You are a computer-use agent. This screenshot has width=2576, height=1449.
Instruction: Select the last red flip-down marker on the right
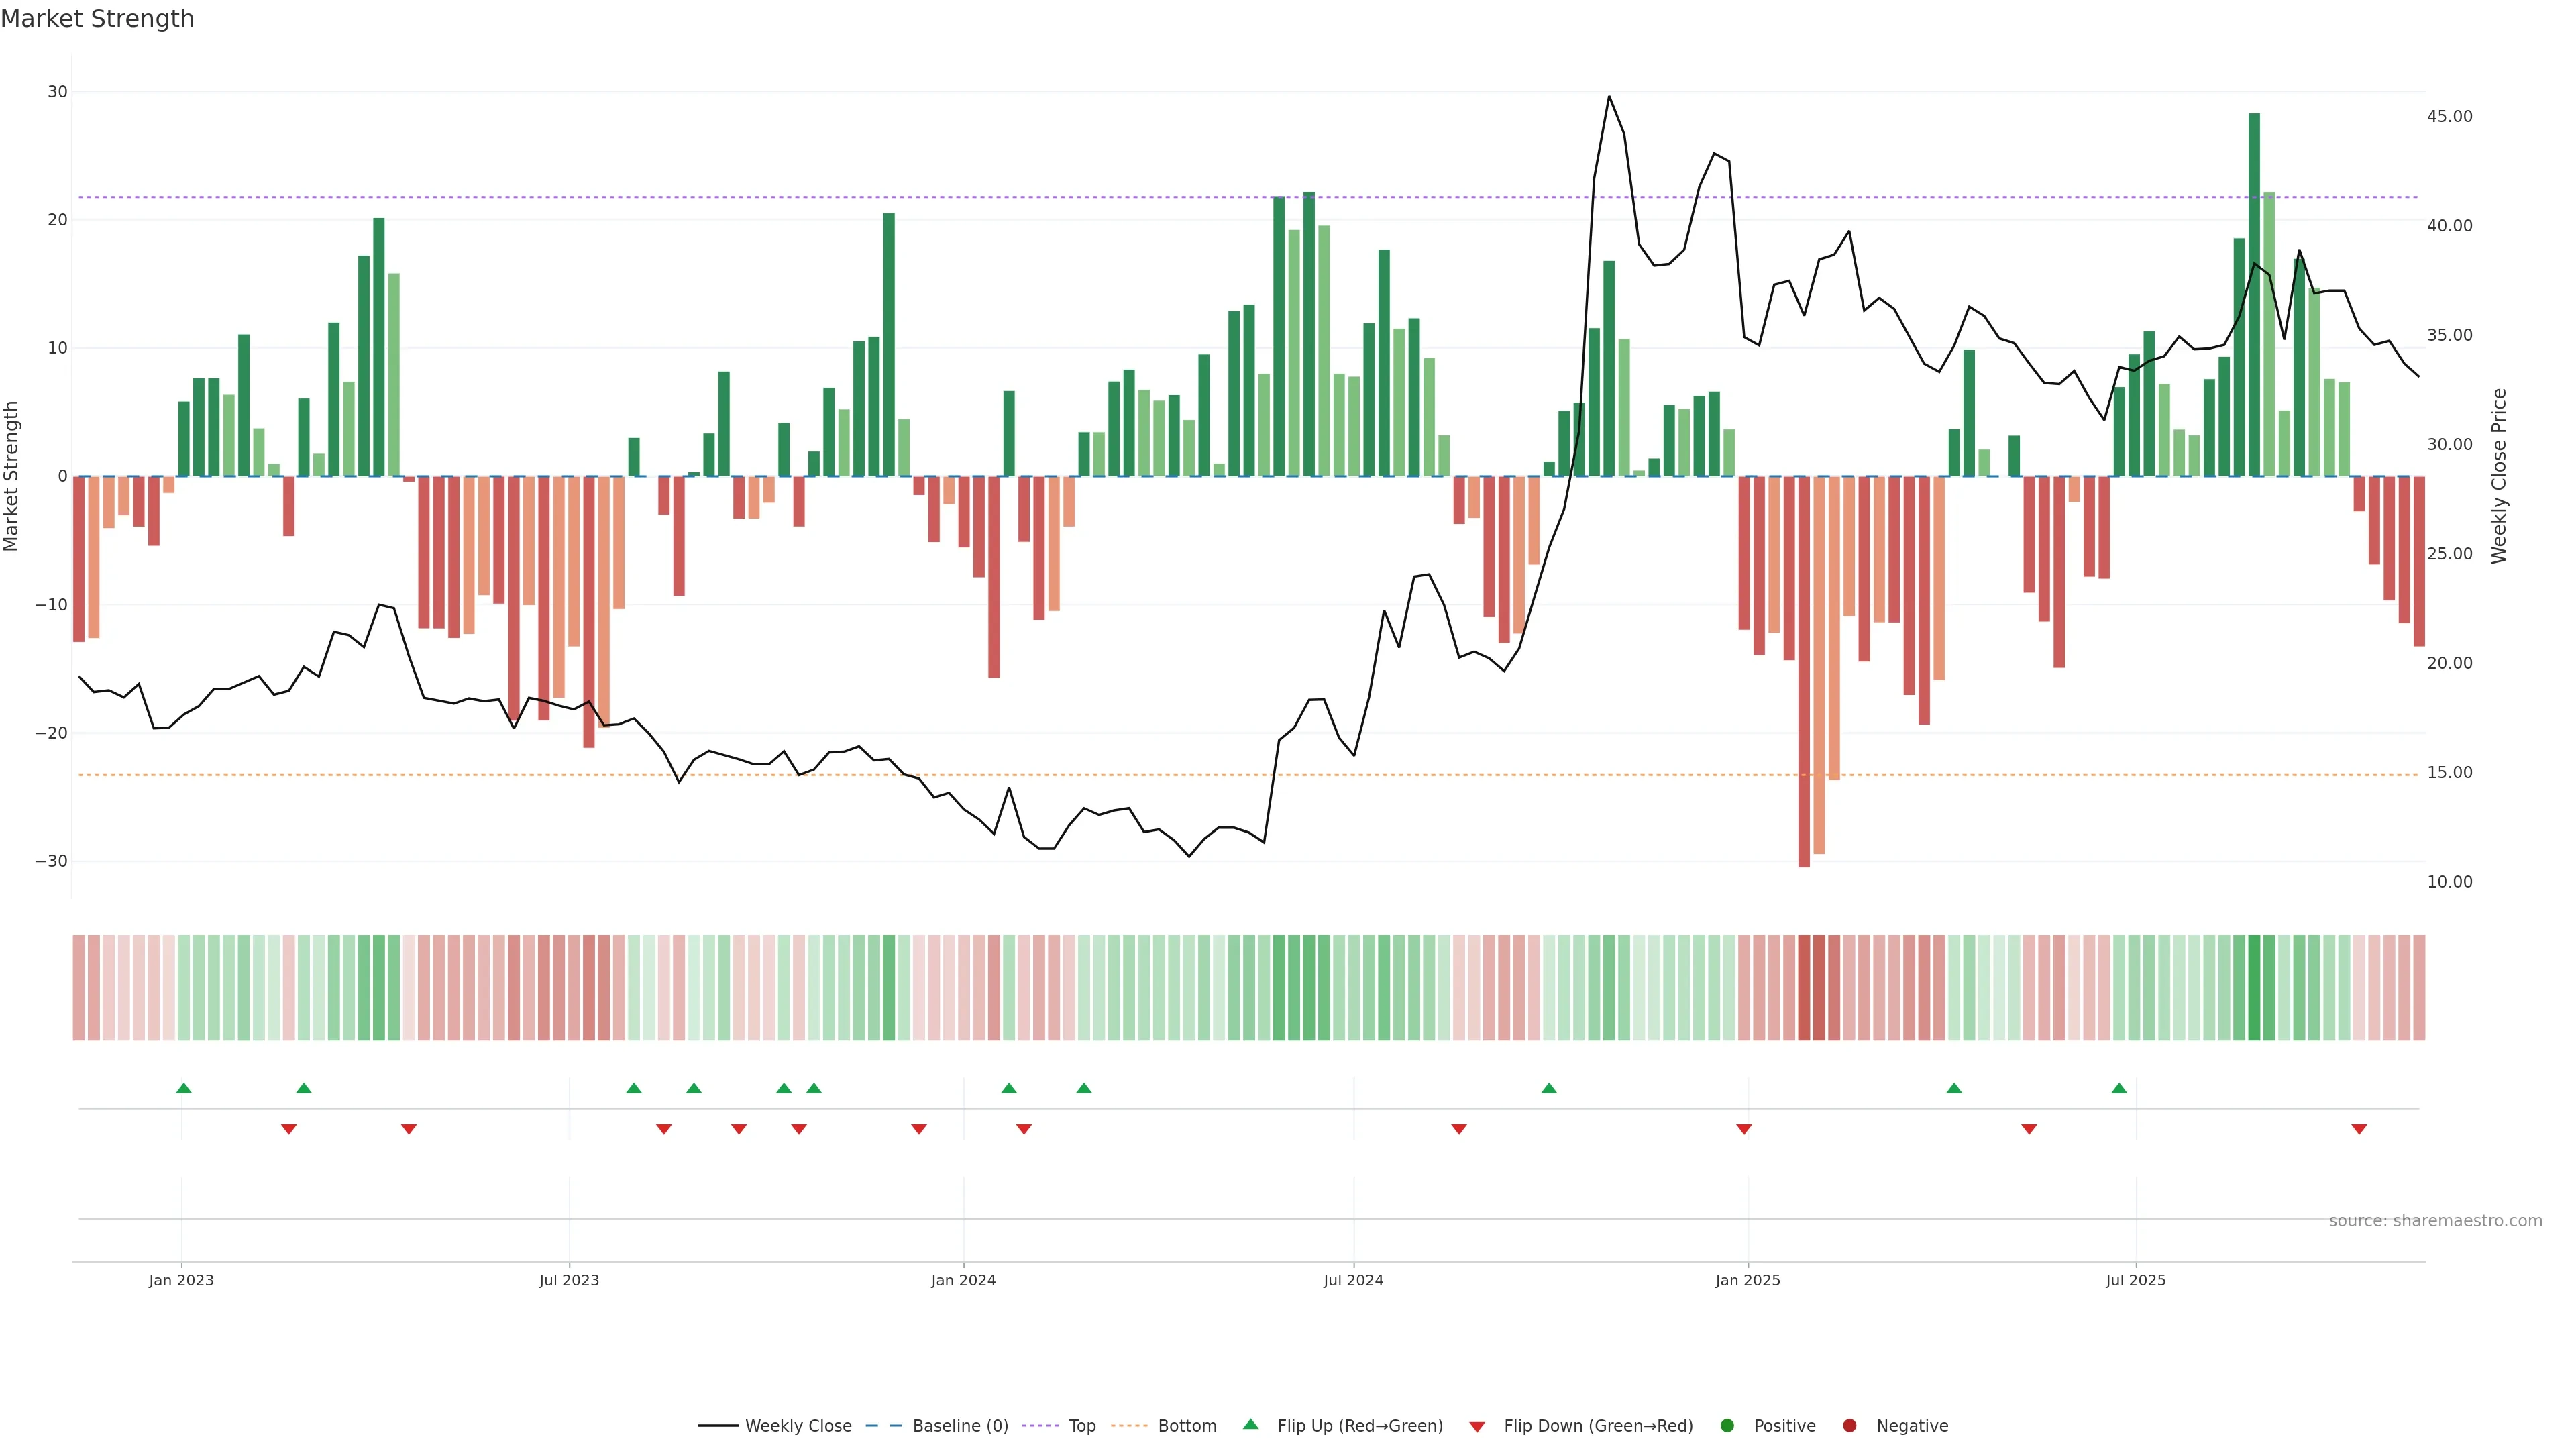point(2359,1129)
